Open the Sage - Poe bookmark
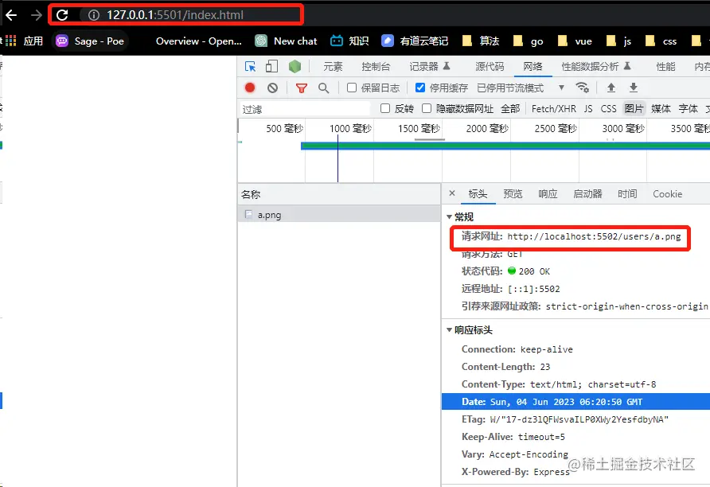This screenshot has height=487, width=710. (x=90, y=41)
